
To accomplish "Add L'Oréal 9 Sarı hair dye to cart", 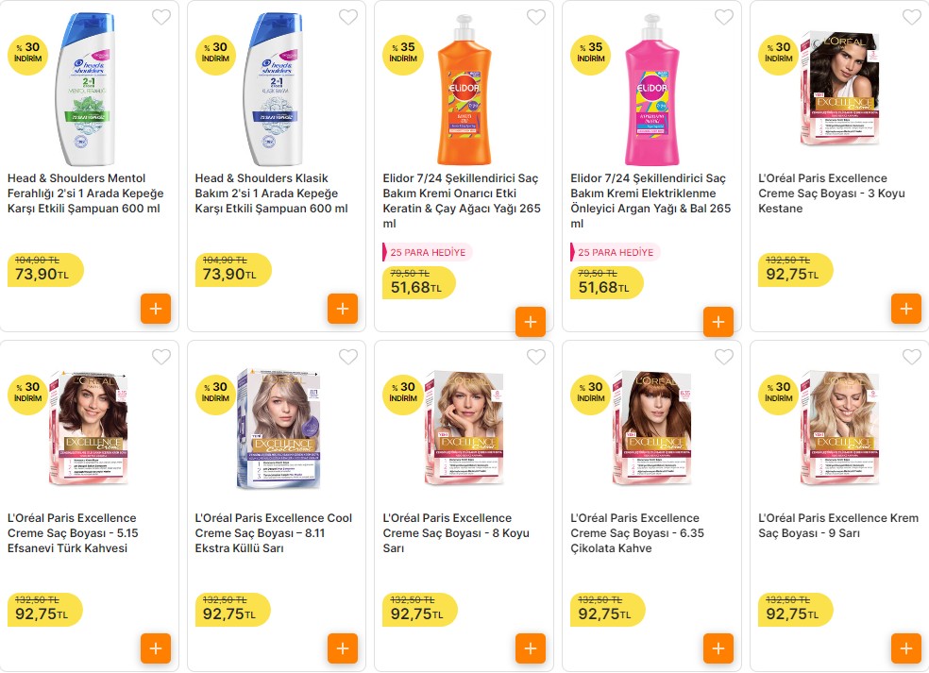I will [905, 648].
